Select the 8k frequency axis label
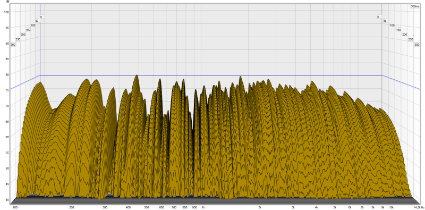The width and height of the screenshot is (425, 210). click(373, 207)
